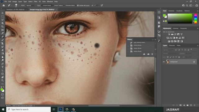This screenshot has width=199, height=112.
Task: Select the Zoom tool
Action: [x=2, y=80]
